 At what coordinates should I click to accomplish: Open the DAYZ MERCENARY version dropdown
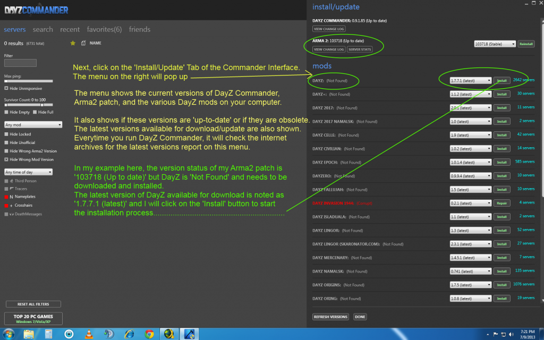(471, 258)
